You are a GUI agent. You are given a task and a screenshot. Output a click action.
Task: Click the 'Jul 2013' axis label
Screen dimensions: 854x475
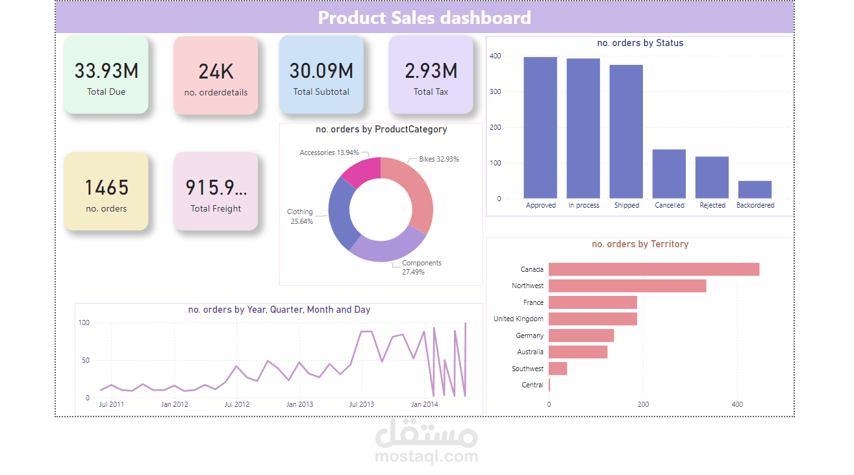point(362,404)
